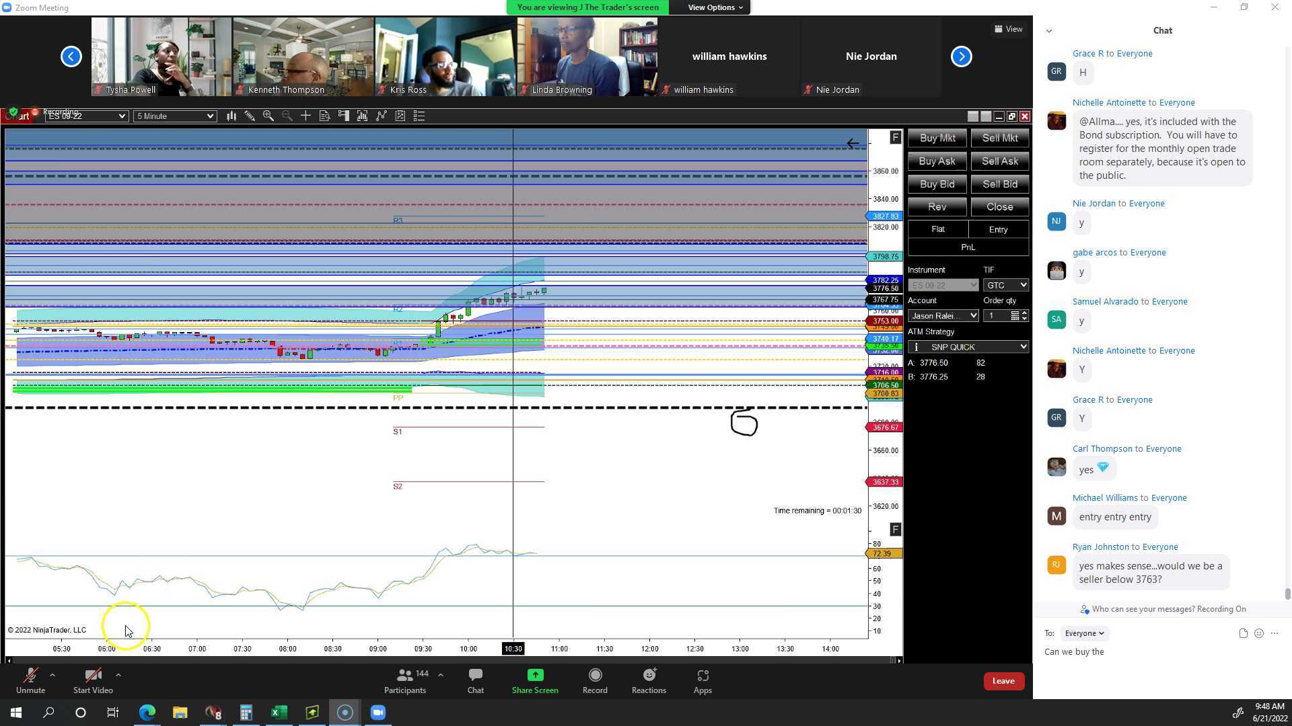
Task: Open the chart strategies icon
Action: click(x=382, y=116)
